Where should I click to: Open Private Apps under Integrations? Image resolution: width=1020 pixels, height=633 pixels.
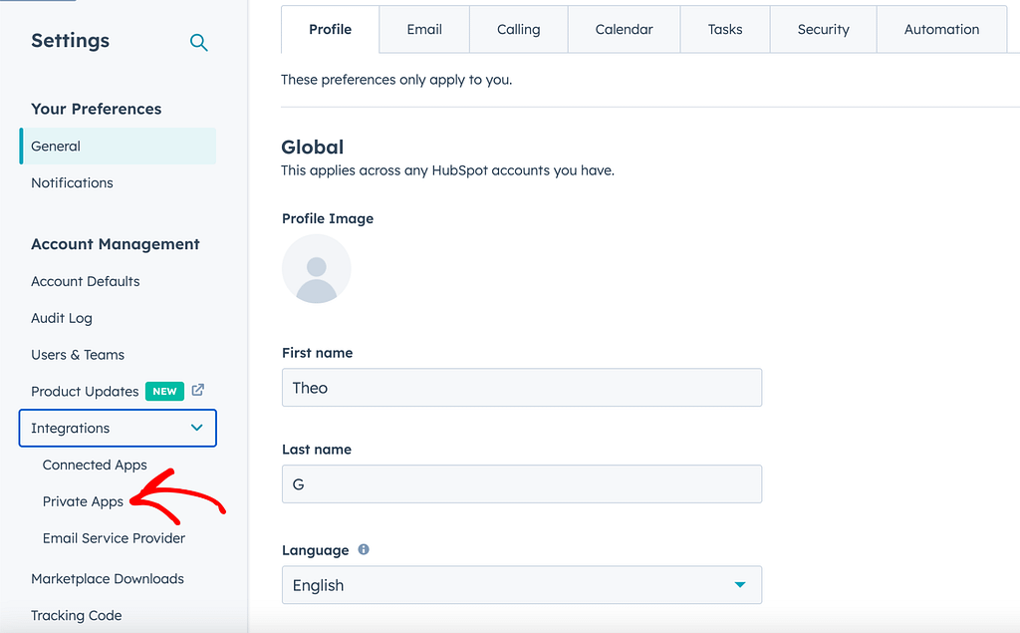(x=83, y=501)
